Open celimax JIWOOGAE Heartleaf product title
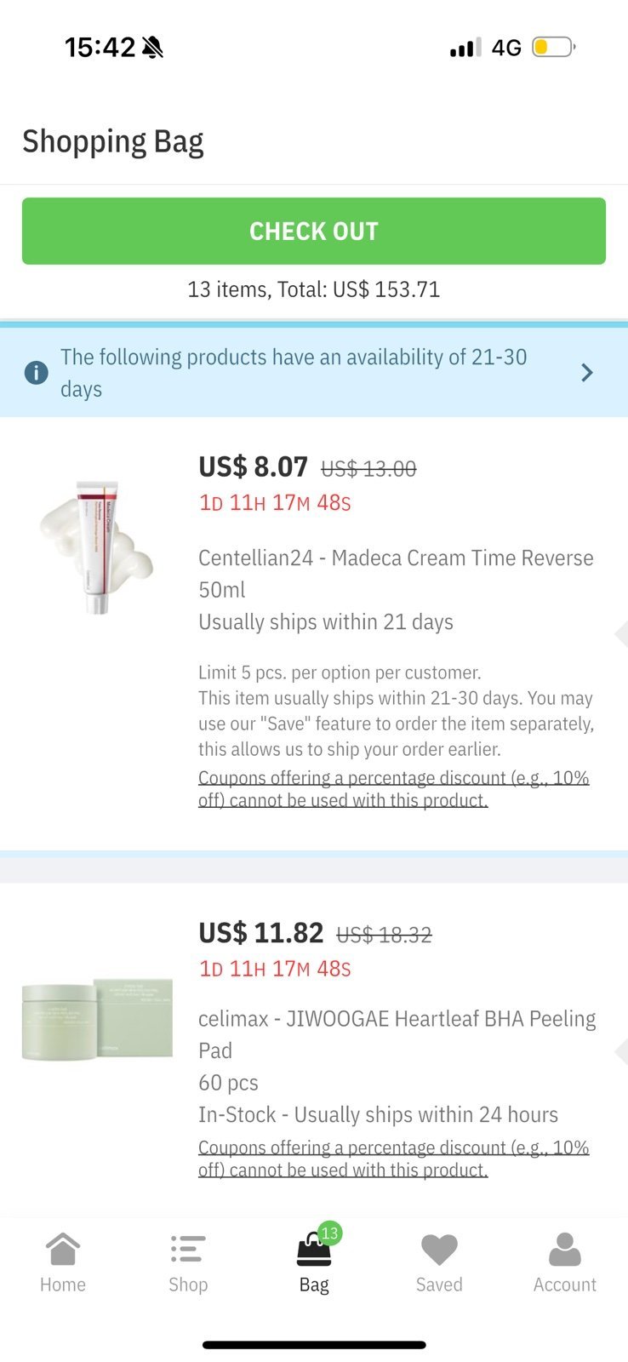Screen dimensions: 628x1362 click(397, 1034)
